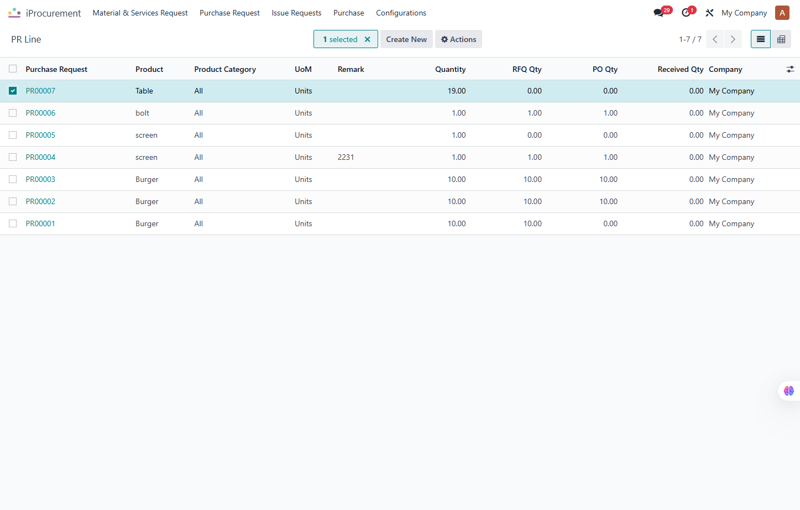Switch to pivot table view
800x510 pixels.
tap(781, 39)
